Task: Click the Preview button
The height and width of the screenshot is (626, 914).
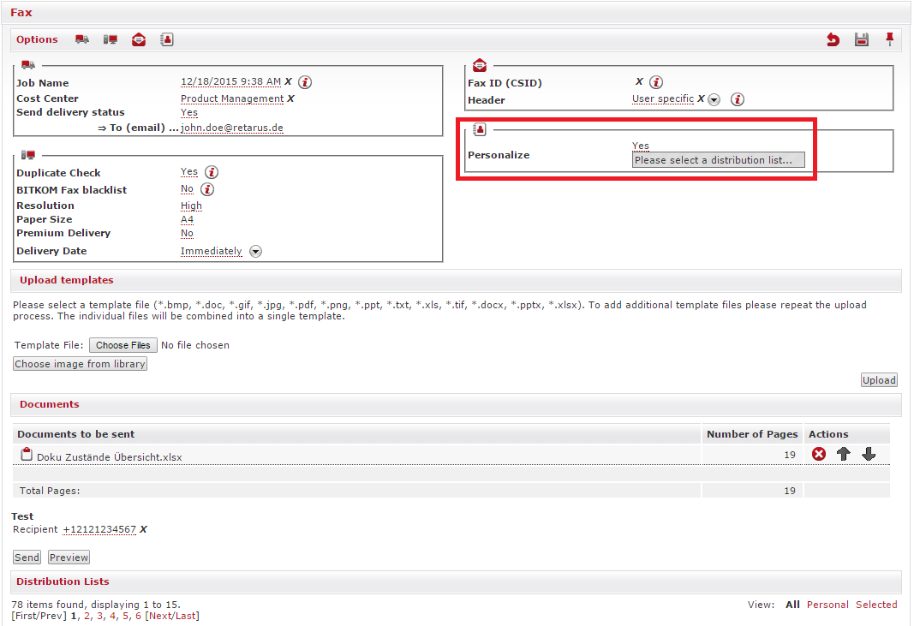Action: (x=69, y=557)
